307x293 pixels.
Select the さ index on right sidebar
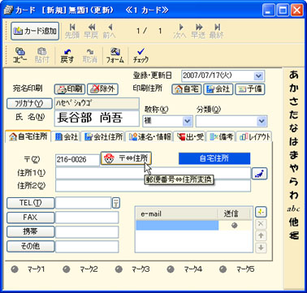[x=294, y=101]
